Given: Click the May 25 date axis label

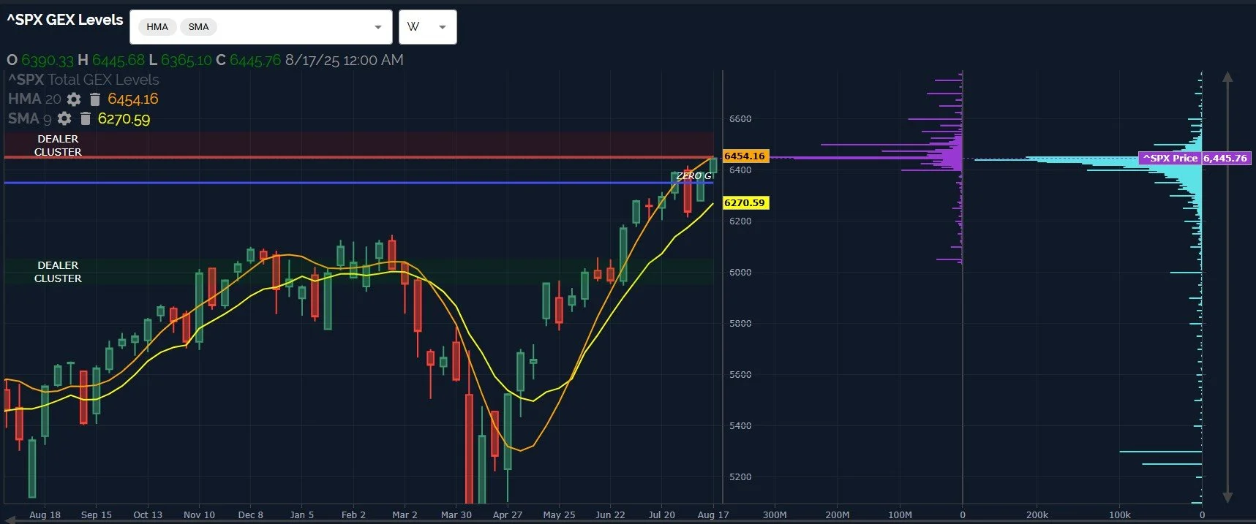Looking at the screenshot, I should (559, 514).
